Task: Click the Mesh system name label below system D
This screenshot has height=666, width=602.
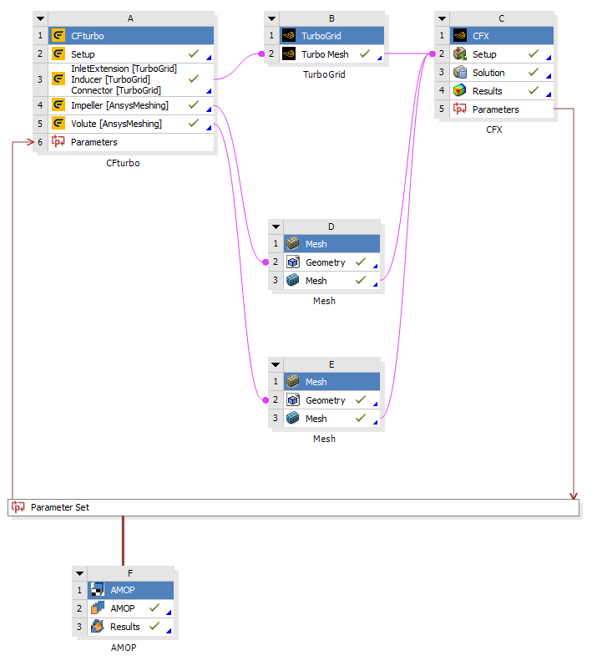Action: tap(324, 301)
